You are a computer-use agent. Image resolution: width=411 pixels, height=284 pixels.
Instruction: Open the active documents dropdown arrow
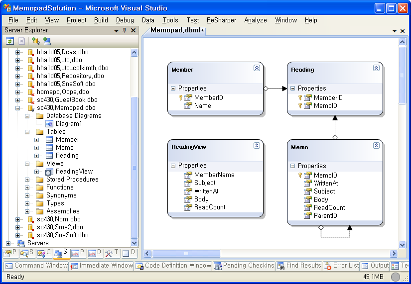395,31
